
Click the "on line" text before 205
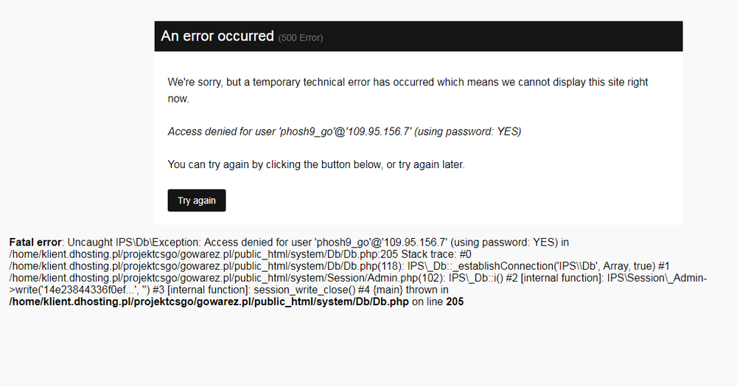click(x=427, y=301)
